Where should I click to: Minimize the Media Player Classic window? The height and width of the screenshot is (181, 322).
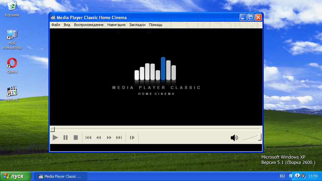[243, 17]
